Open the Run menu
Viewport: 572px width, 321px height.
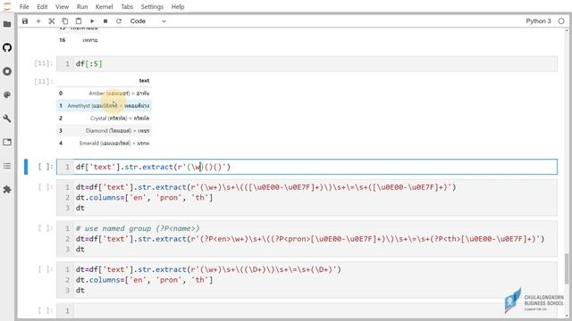[82, 6]
